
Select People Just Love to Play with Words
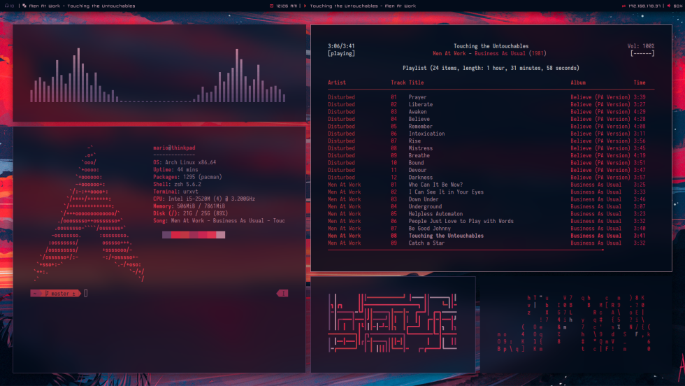(486, 221)
